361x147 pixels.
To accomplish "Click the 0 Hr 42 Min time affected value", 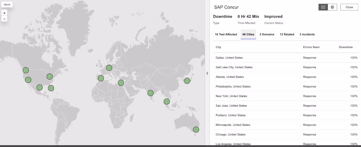I will click(x=248, y=16).
